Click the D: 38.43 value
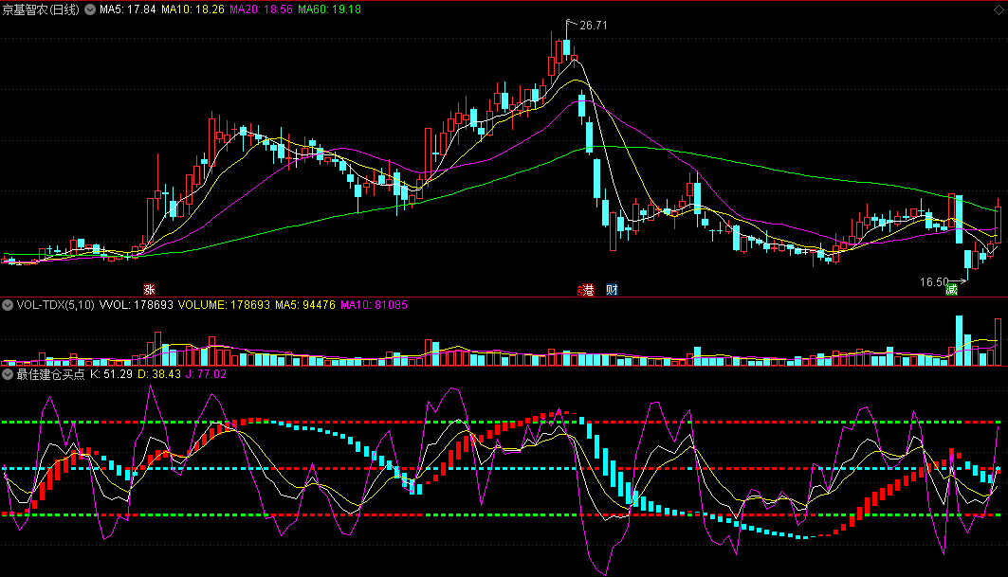Screen dimensions: 1008x577 tap(159, 374)
